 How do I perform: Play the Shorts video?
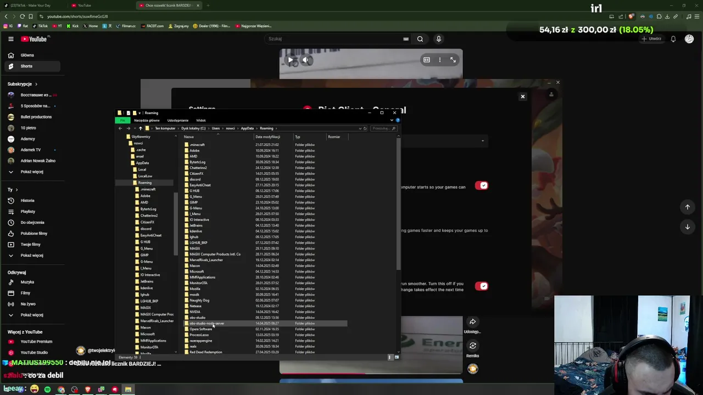tap(291, 60)
